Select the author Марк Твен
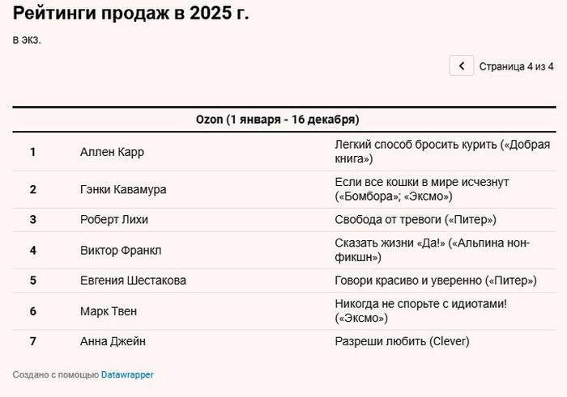The height and width of the screenshot is (397, 567). [x=110, y=310]
